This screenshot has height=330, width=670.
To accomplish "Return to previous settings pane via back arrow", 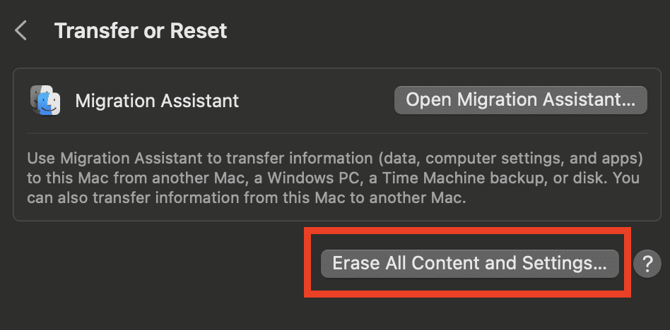I will (x=21, y=31).
